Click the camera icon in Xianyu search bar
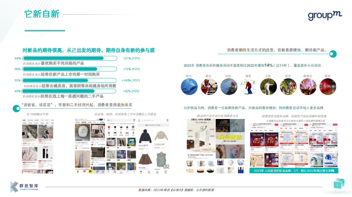Screen dimensions: 352x197 (101, 120)
